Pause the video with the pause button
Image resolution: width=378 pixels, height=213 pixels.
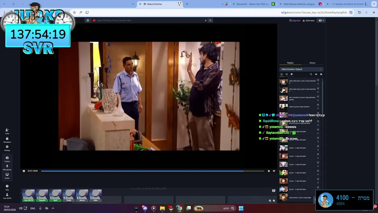click(x=24, y=171)
